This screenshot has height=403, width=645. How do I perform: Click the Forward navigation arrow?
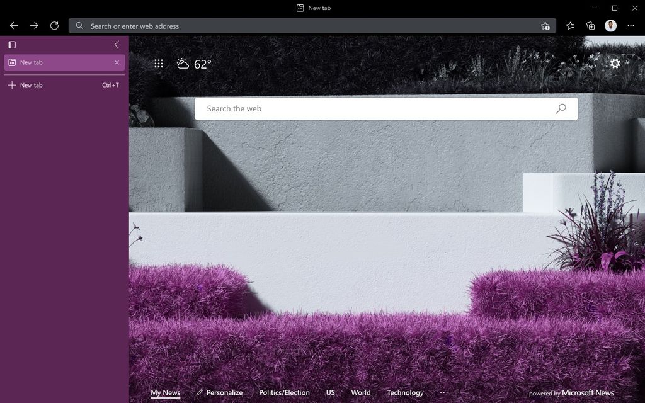coord(34,26)
